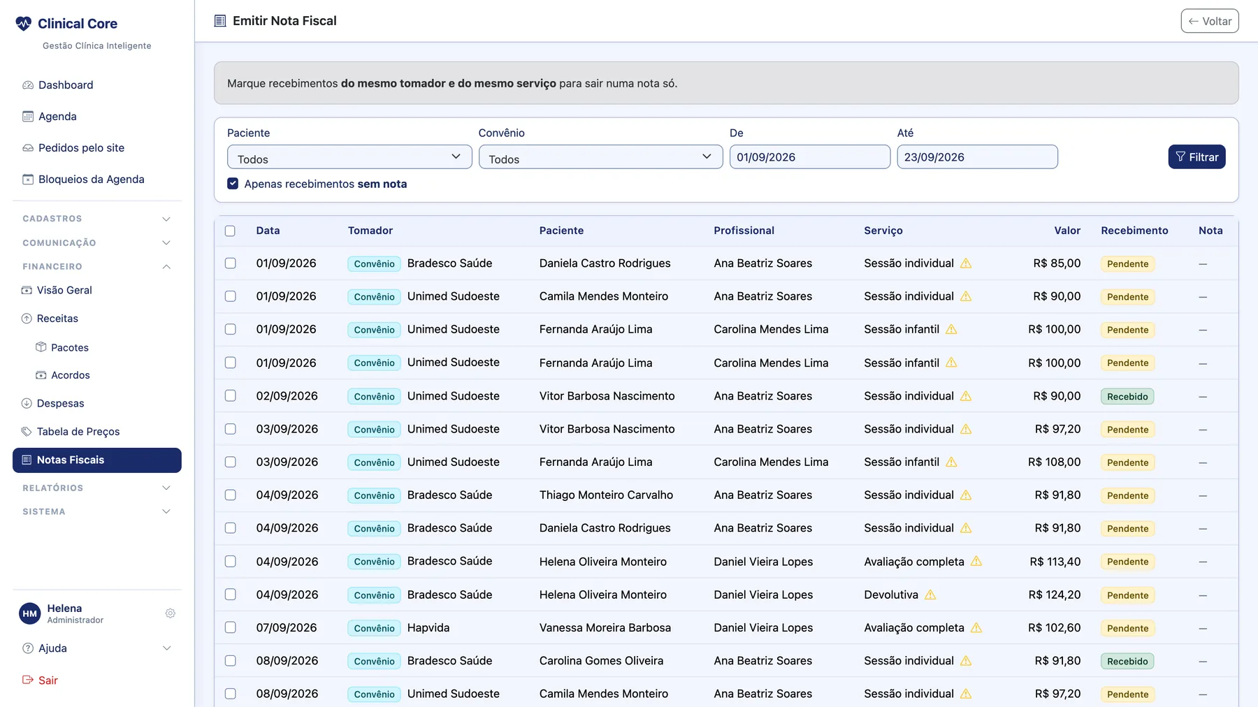This screenshot has width=1258, height=707.
Task: Uncheck Apenas recebimentos sem nota checkbox
Action: point(233,184)
